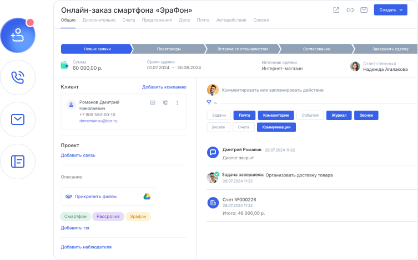Toggle the Почта filter button
This screenshot has width=418, height=260.
click(x=244, y=116)
